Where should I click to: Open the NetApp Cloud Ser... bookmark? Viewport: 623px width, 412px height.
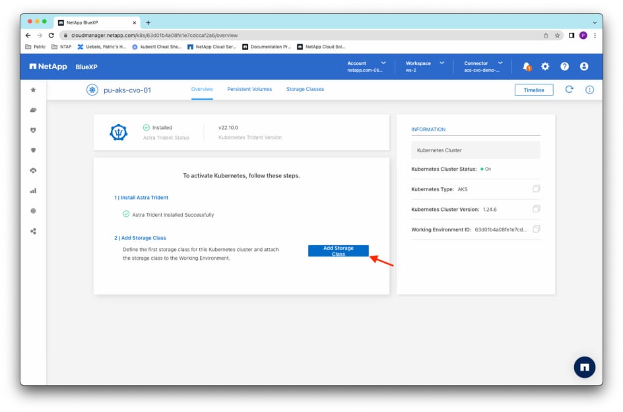[212, 47]
